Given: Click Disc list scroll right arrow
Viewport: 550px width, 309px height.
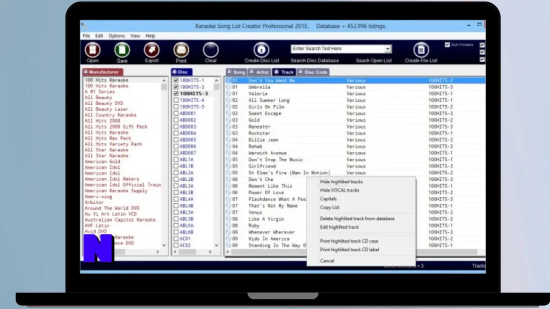Looking at the screenshot, I should click(210, 252).
